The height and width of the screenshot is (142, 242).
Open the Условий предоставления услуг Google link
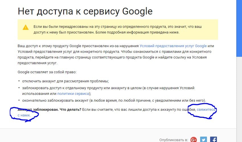pos(173,46)
